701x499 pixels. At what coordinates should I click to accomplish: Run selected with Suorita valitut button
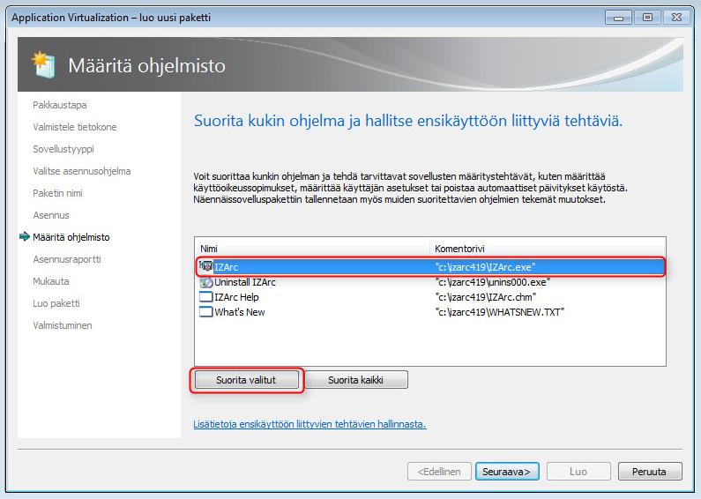pos(246,380)
